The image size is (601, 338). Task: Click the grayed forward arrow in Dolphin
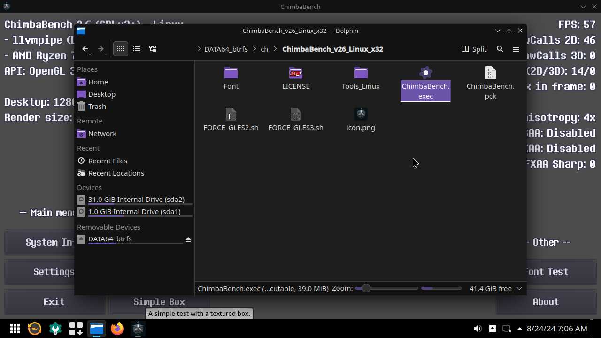click(x=100, y=49)
